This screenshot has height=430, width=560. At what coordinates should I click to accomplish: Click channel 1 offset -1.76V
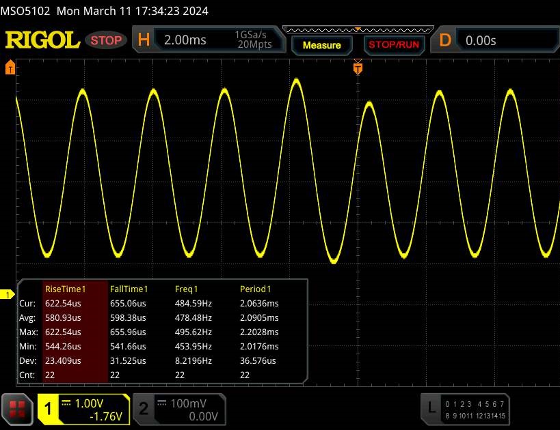coord(106,416)
